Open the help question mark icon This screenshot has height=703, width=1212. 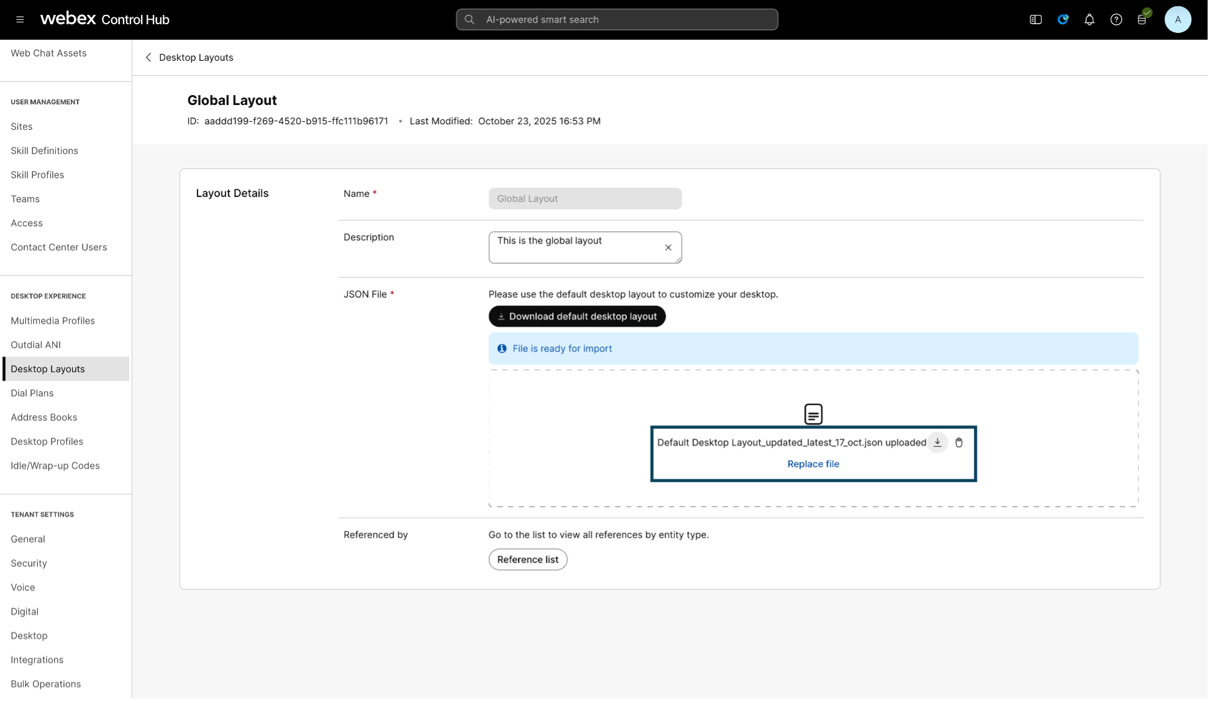point(1116,20)
